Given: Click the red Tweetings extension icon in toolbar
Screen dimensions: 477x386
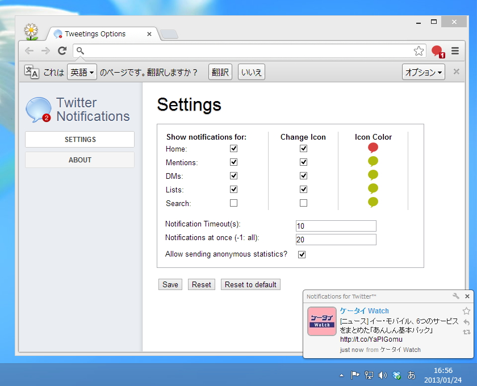Looking at the screenshot, I should (436, 51).
